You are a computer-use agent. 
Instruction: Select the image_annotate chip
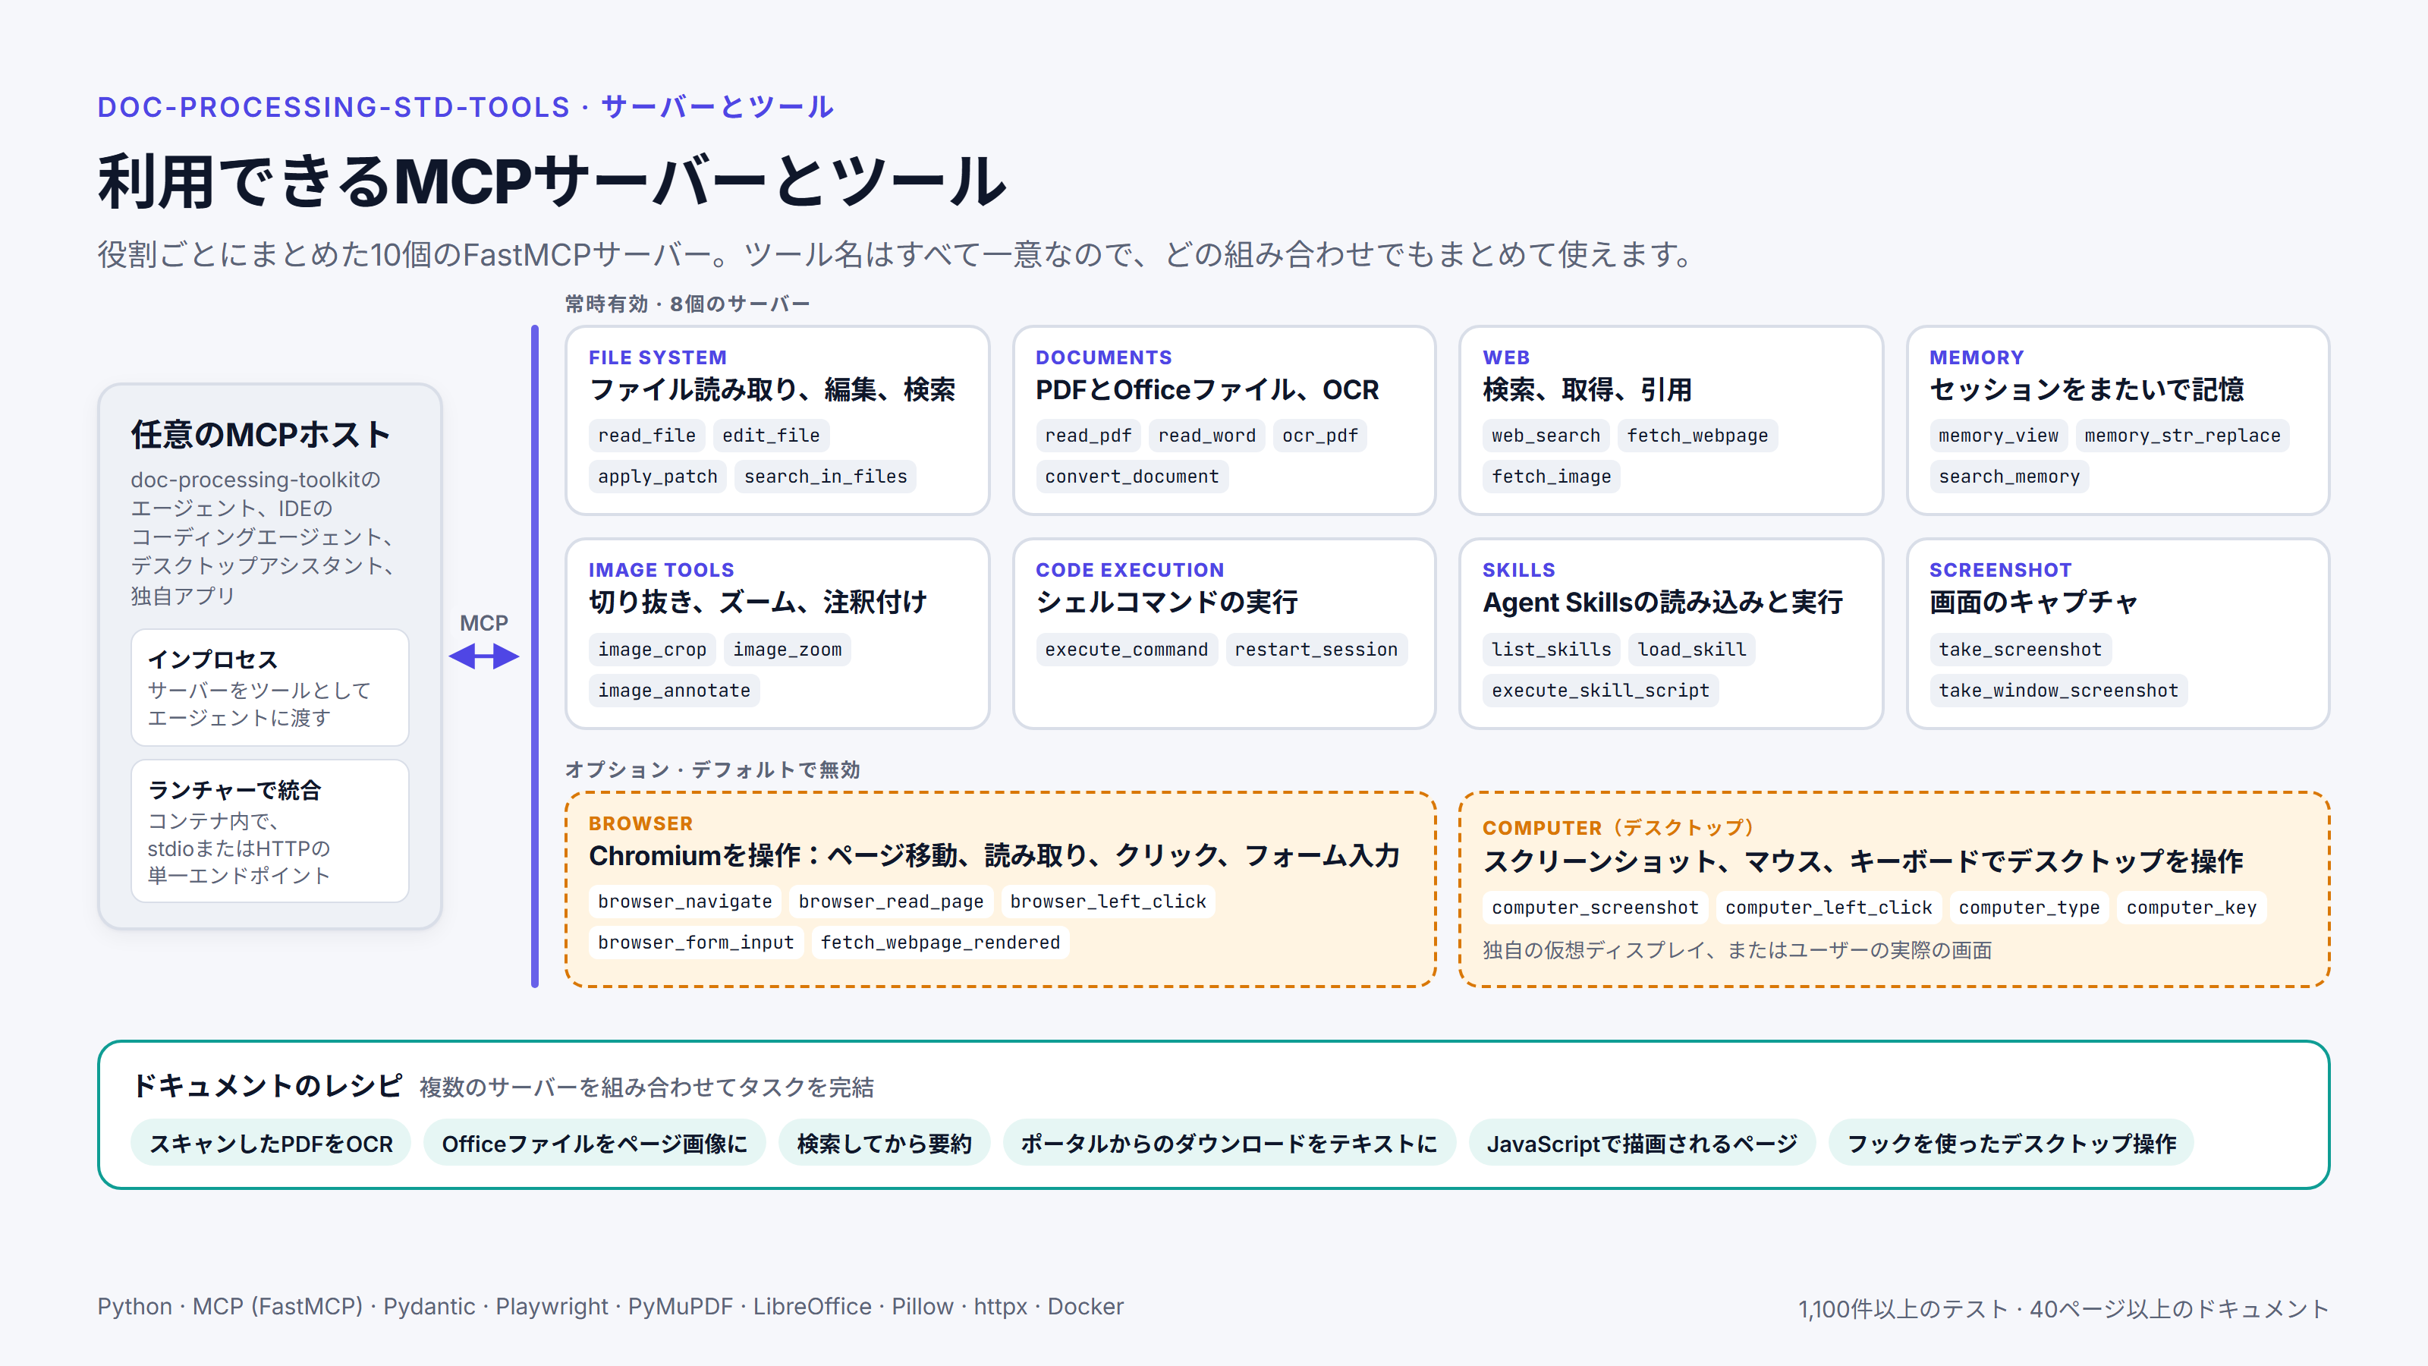click(674, 691)
